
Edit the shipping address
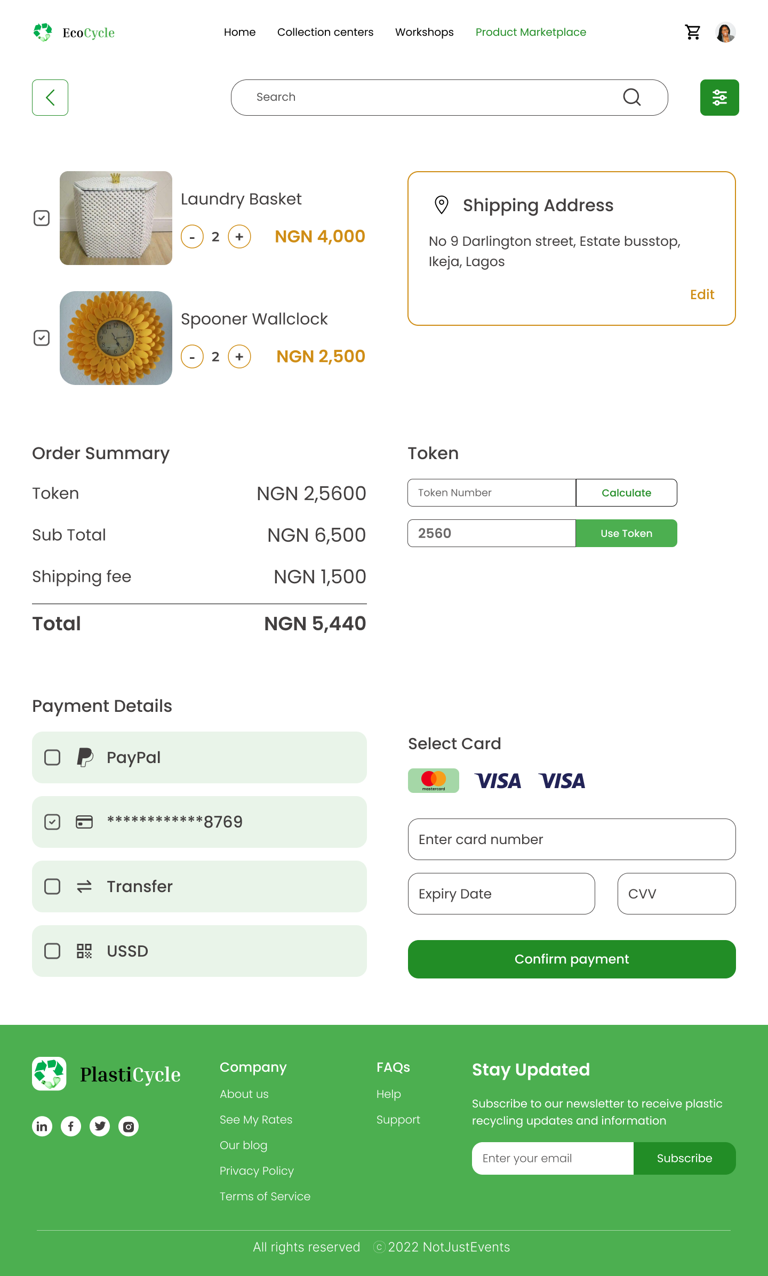click(x=702, y=294)
